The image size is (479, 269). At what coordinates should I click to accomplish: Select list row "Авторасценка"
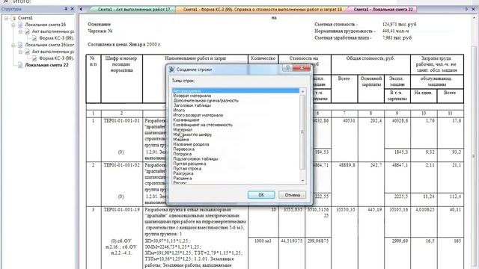pos(236,90)
